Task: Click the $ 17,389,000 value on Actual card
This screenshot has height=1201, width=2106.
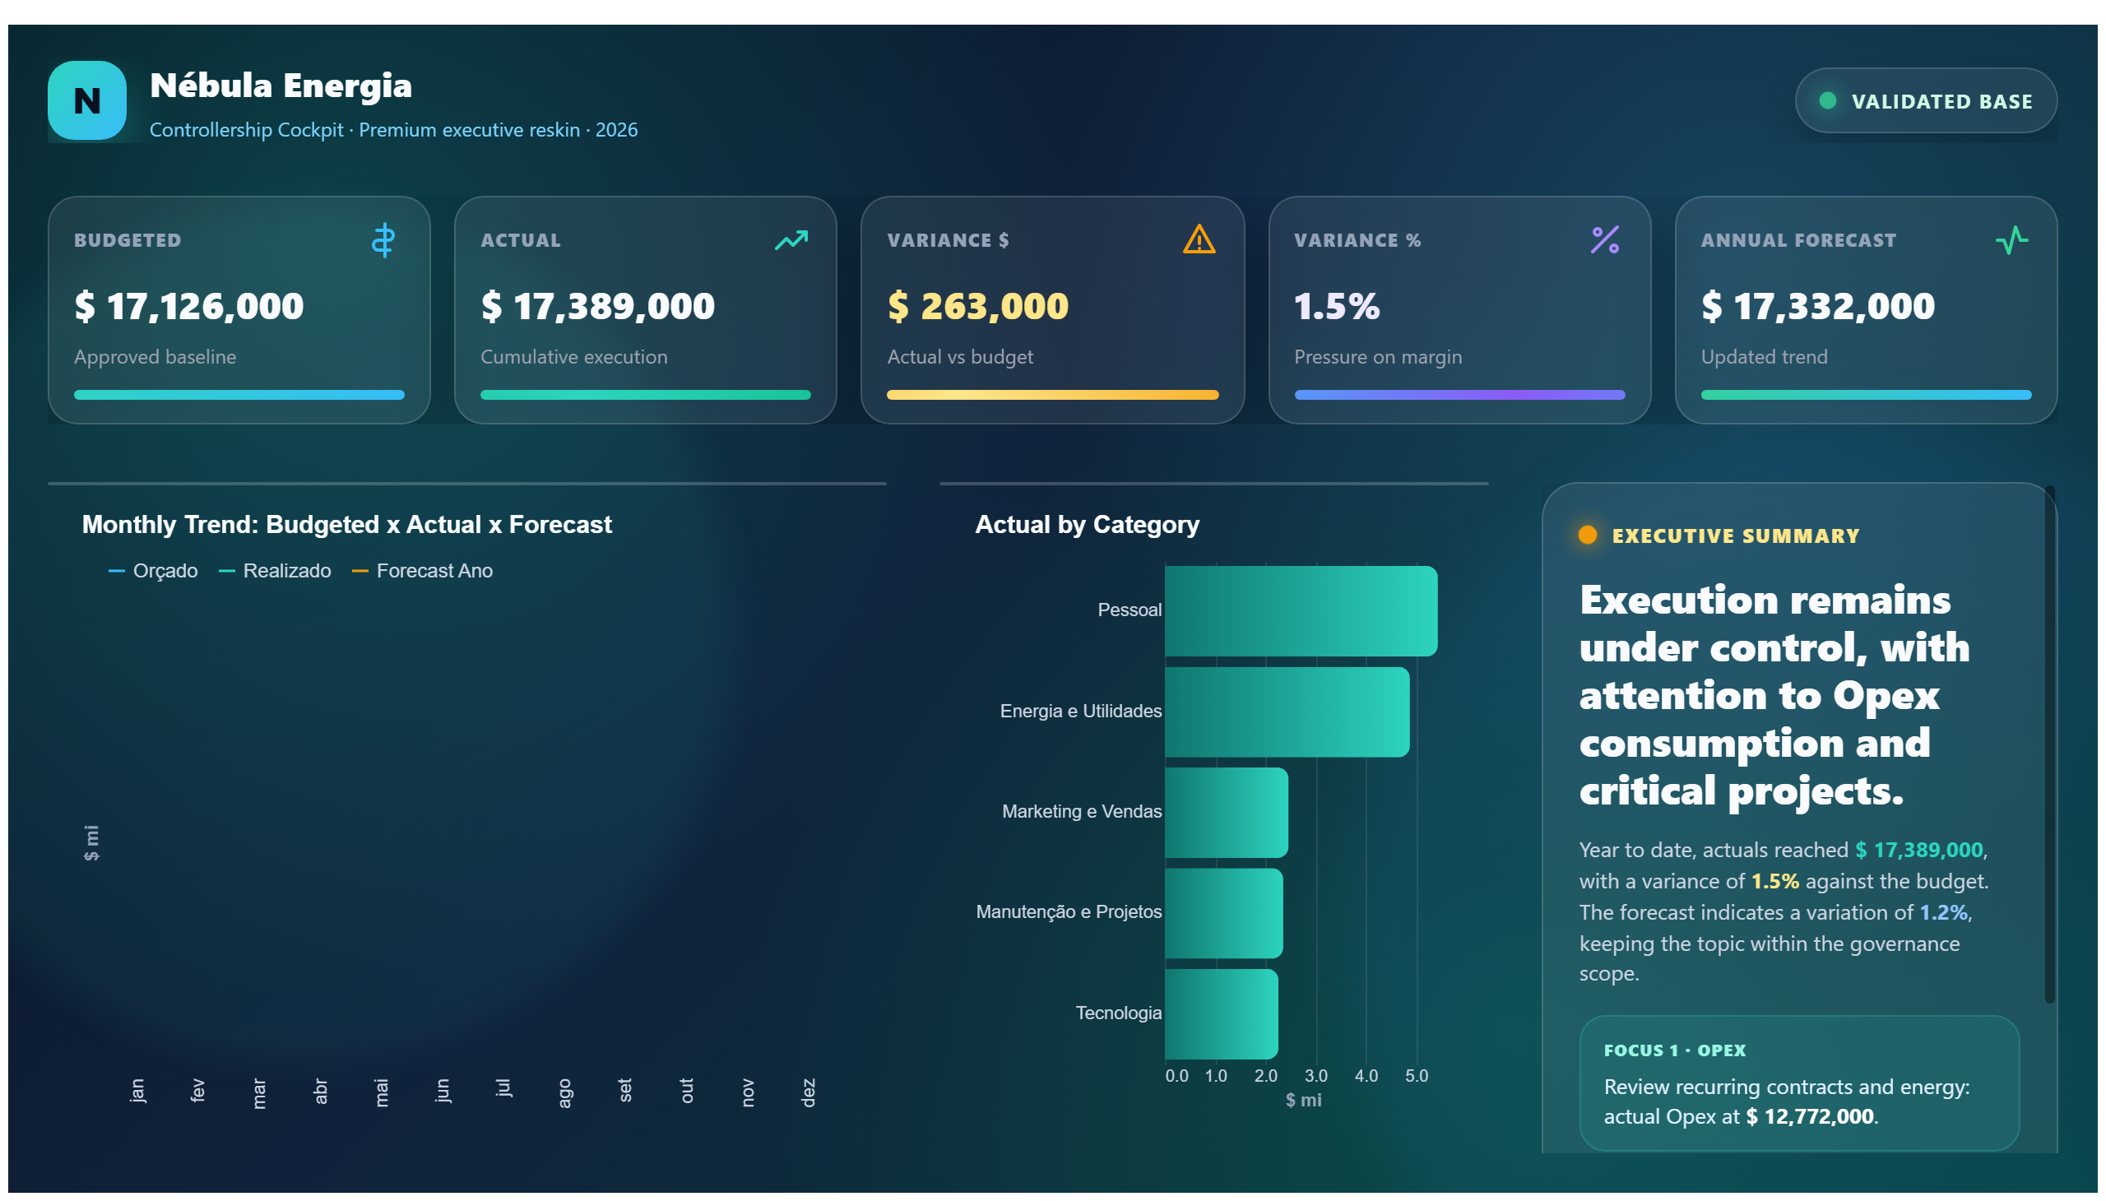Action: tap(598, 306)
